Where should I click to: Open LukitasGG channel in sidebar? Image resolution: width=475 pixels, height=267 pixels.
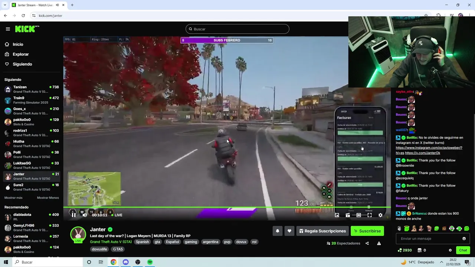coord(32,165)
